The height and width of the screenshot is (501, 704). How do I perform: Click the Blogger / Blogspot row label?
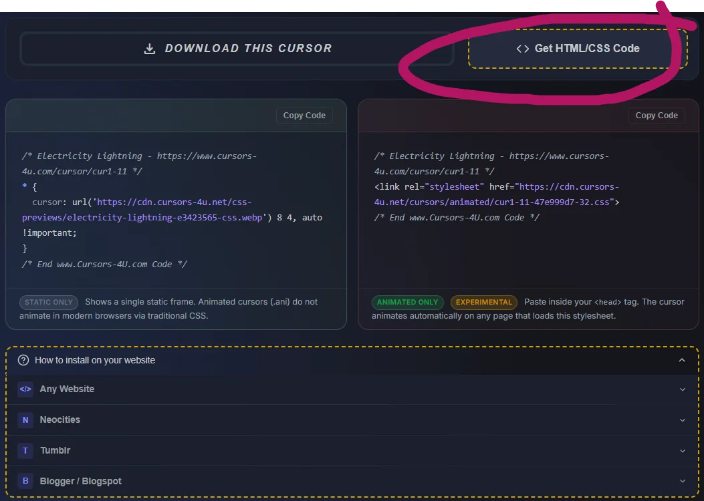[80, 481]
